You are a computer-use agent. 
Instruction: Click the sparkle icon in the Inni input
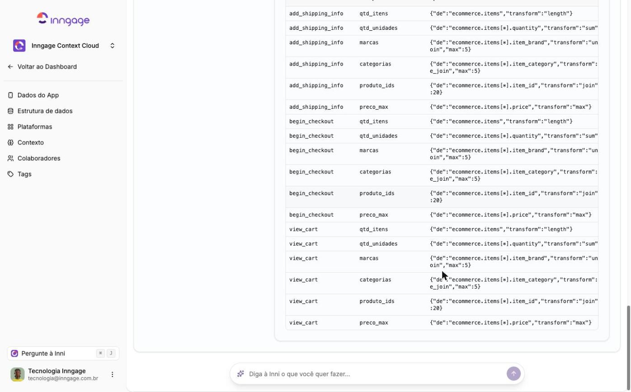240,374
